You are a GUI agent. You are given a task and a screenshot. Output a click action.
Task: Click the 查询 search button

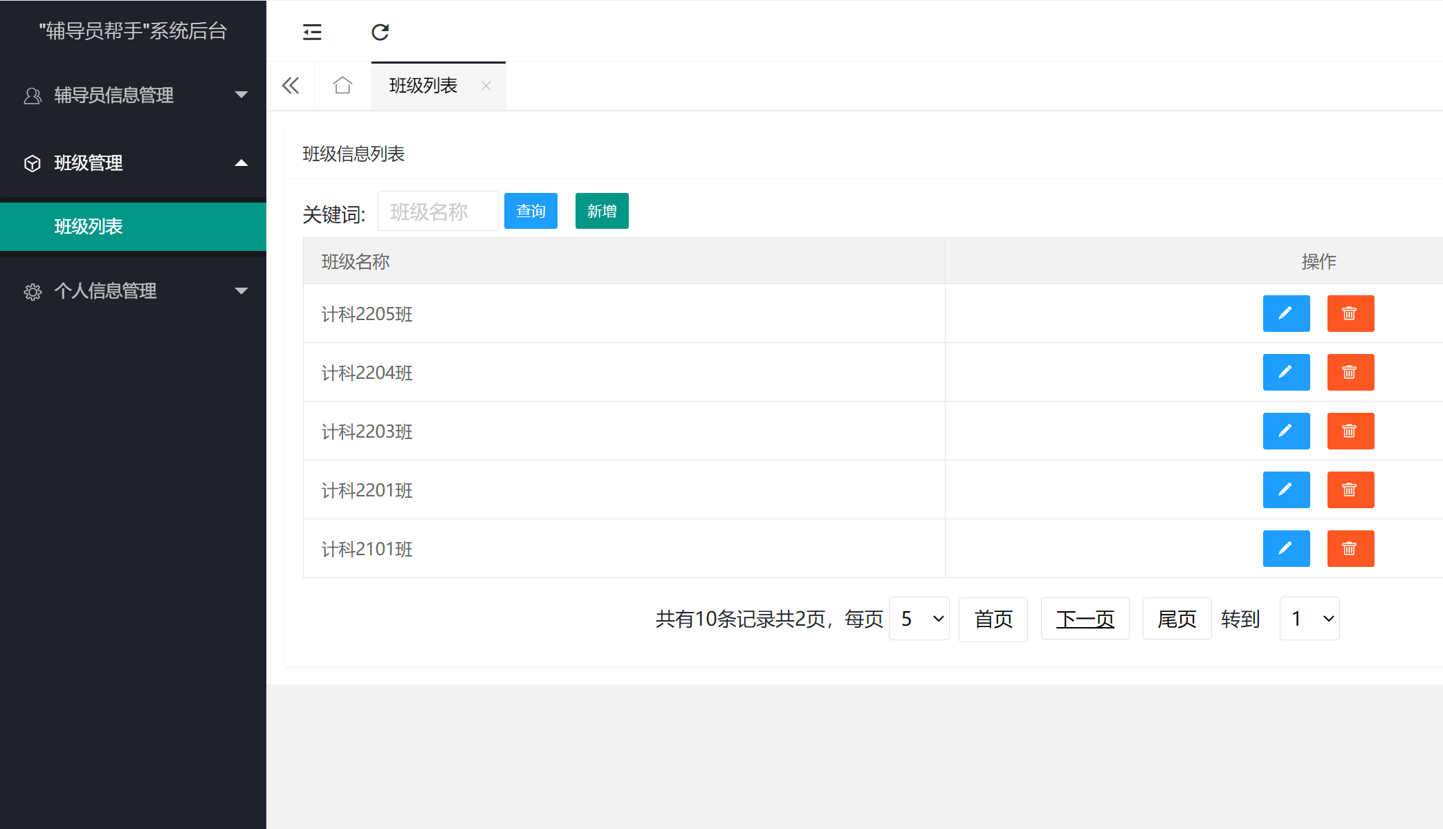click(530, 211)
